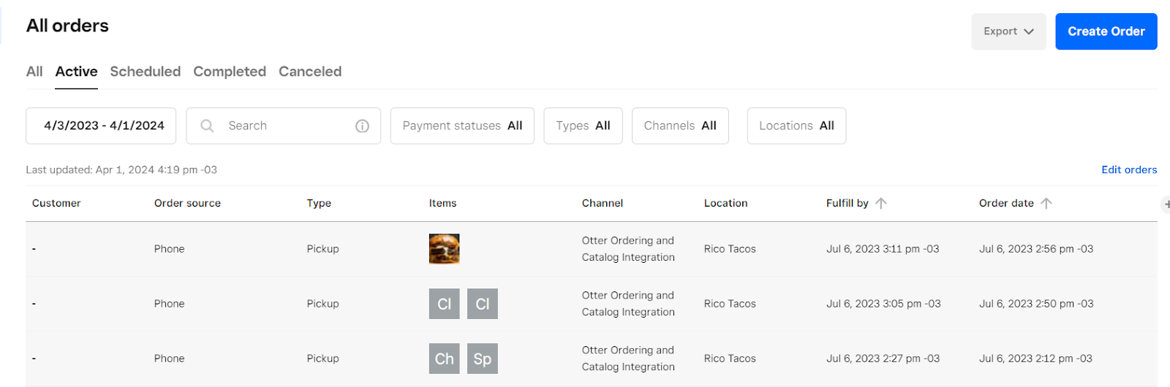Click the Edit orders link
The width and height of the screenshot is (1170, 387).
[x=1129, y=169]
